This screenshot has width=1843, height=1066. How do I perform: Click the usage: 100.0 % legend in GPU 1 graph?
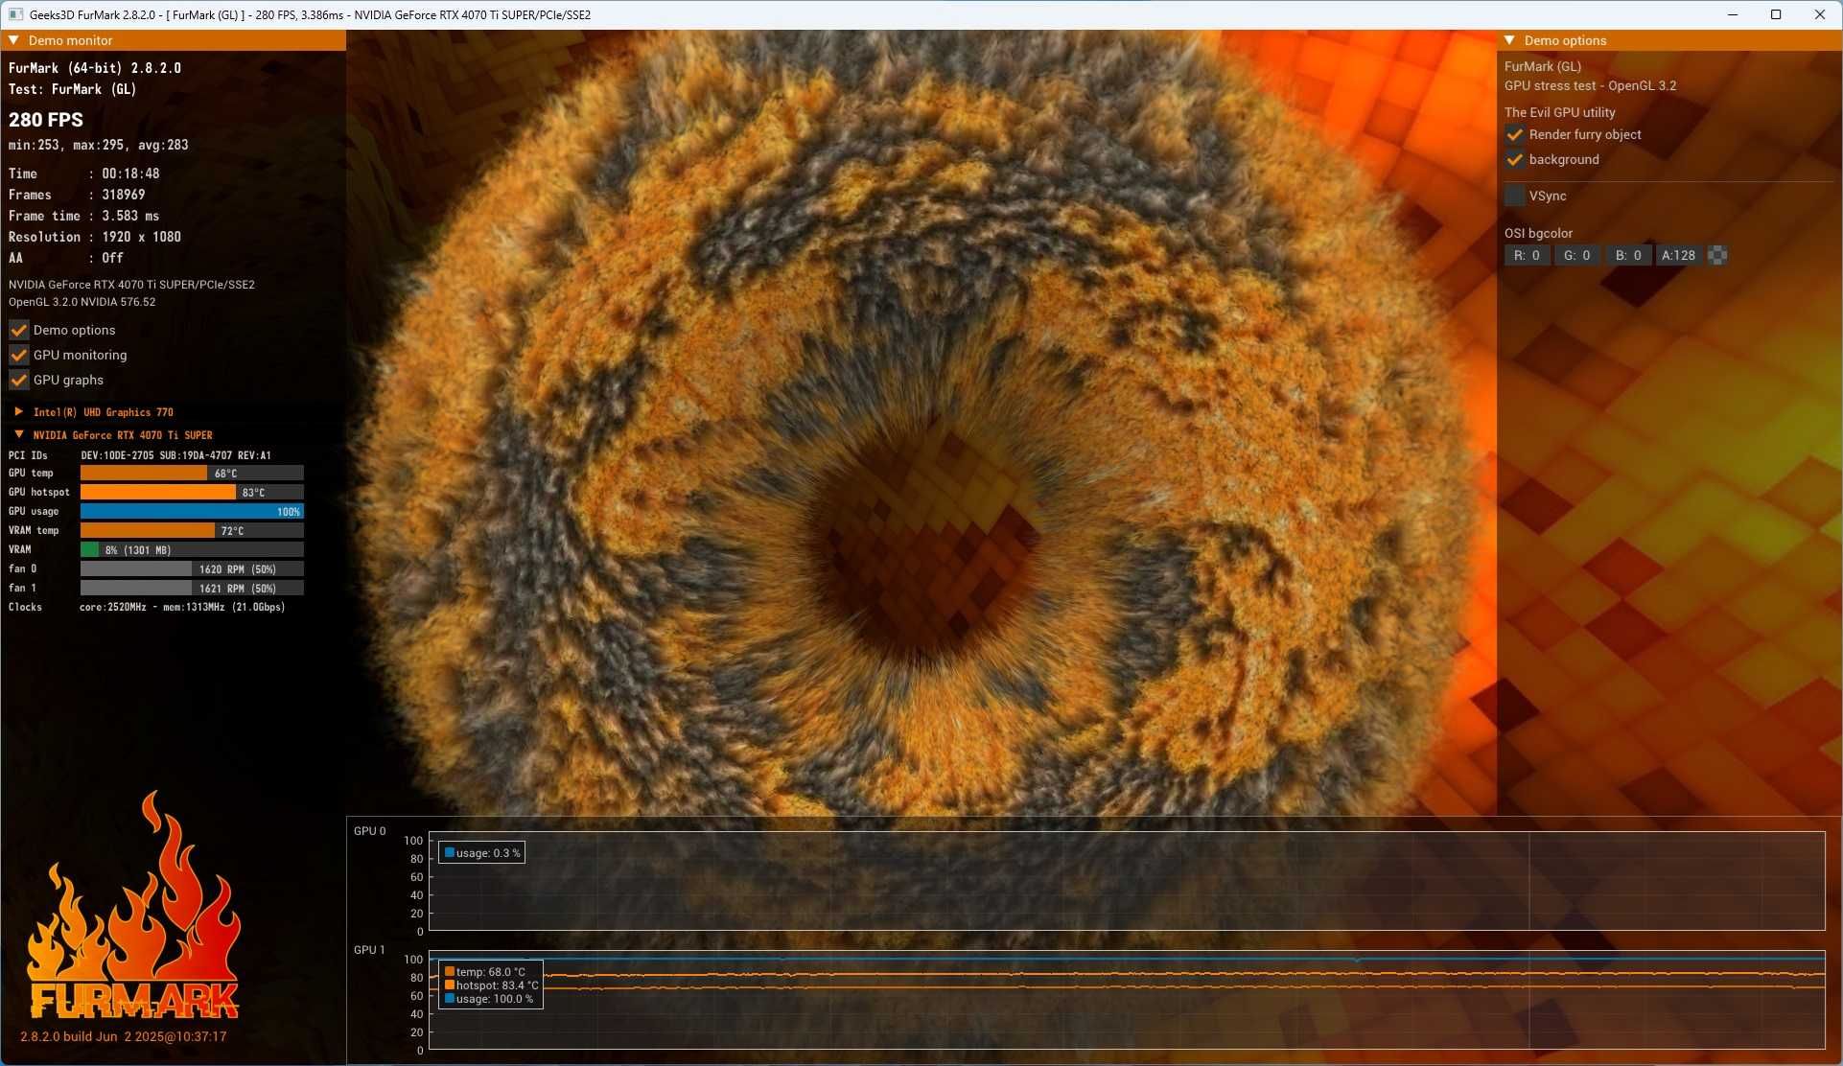click(x=489, y=999)
